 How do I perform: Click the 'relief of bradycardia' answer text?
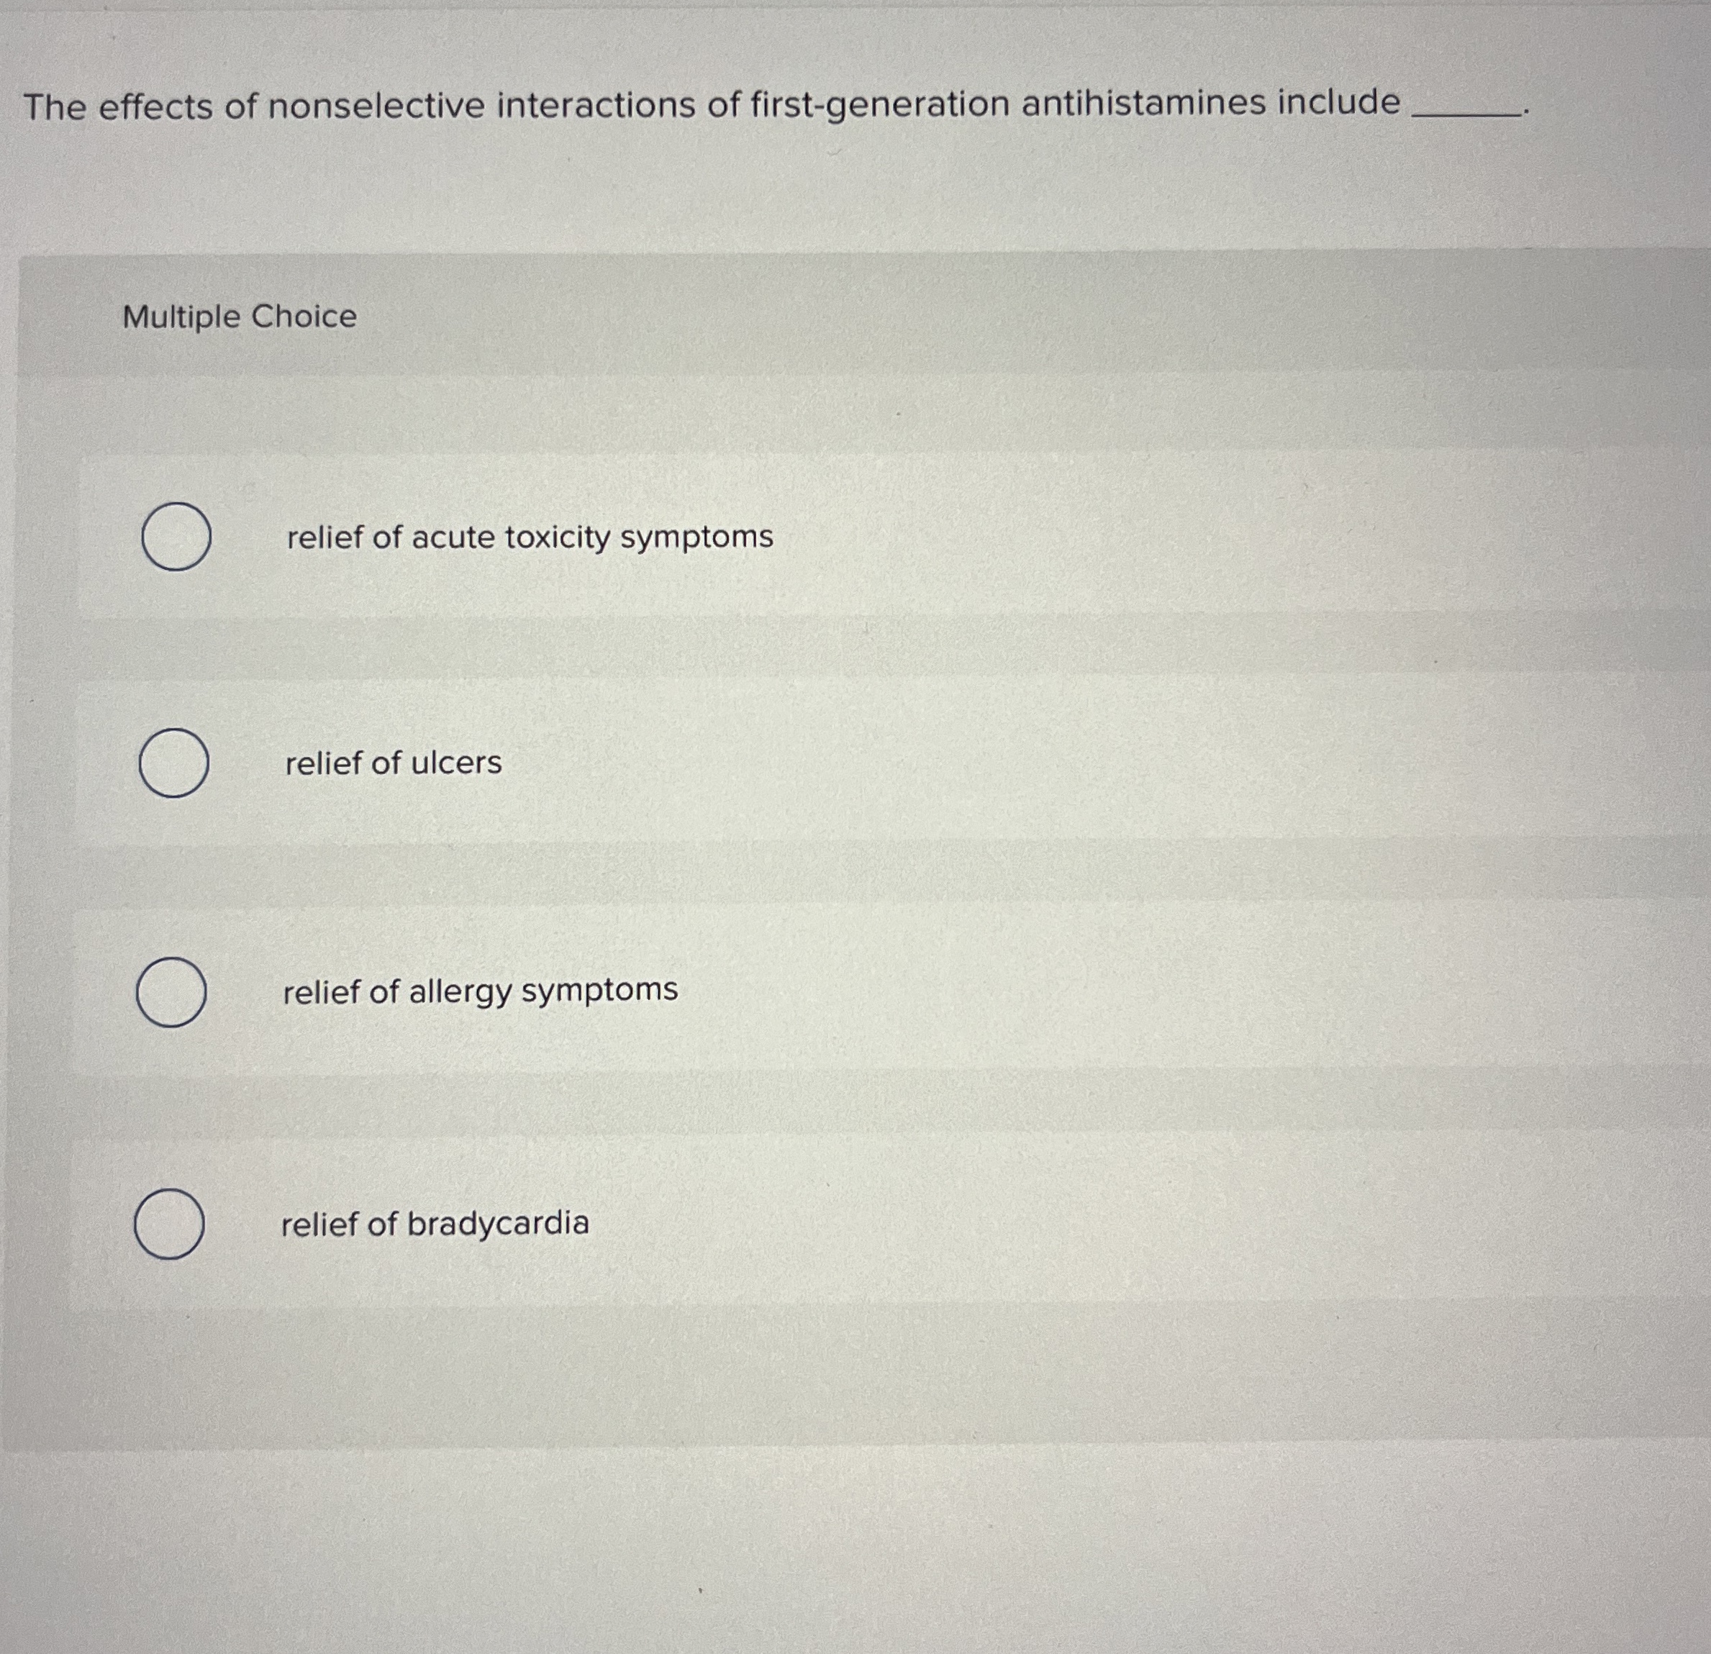(x=437, y=1225)
